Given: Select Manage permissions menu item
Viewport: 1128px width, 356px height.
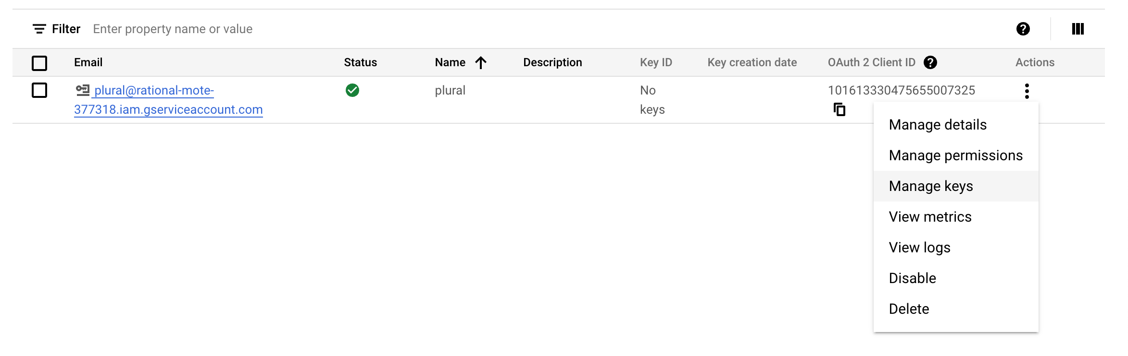Looking at the screenshot, I should point(955,155).
